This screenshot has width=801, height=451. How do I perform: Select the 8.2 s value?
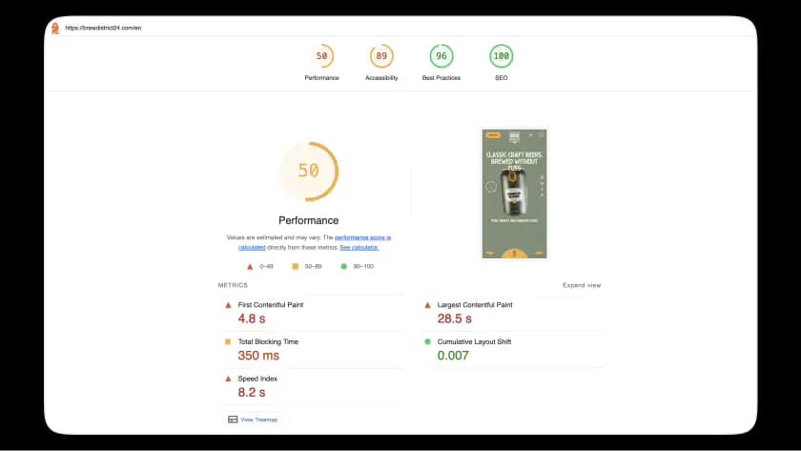click(252, 392)
